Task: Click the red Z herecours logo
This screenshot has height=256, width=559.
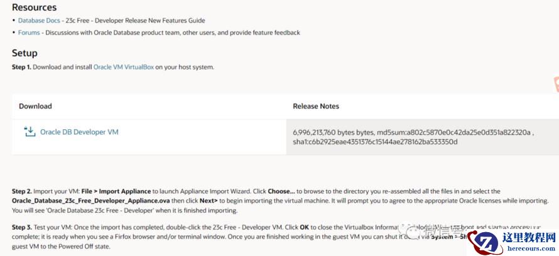Action: click(x=484, y=243)
